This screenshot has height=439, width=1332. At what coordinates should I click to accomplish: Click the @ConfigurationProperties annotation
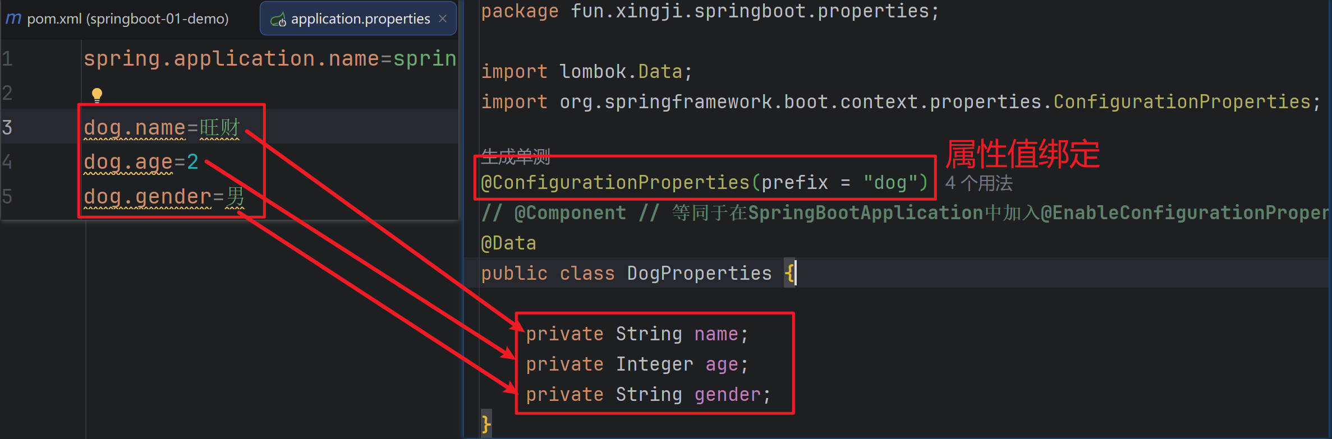point(615,183)
